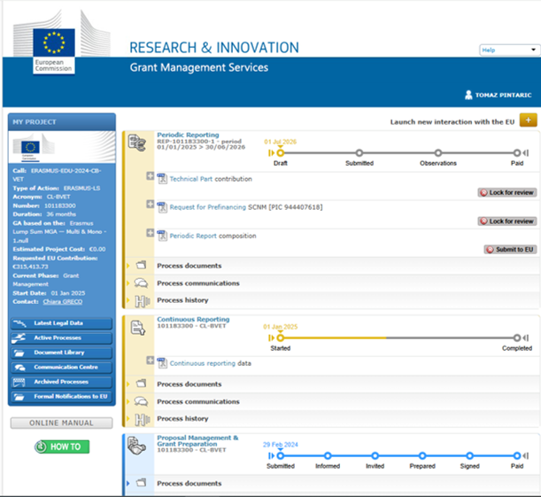Click history icon under Continuous Reporting

coord(143,419)
